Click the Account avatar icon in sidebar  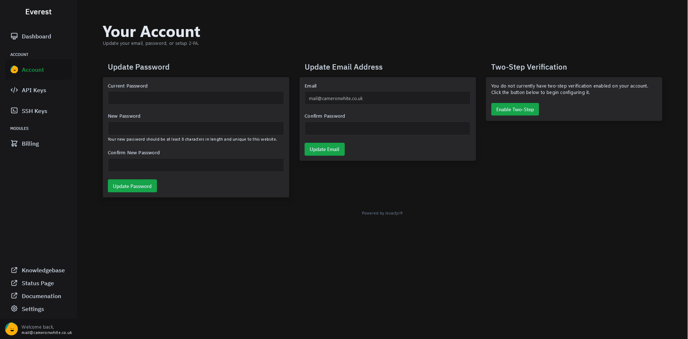coord(14,70)
